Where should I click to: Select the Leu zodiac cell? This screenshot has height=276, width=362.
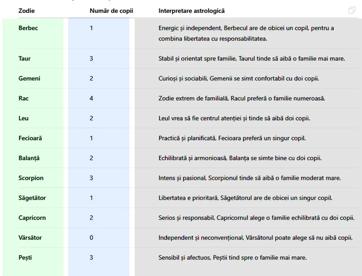click(24, 118)
